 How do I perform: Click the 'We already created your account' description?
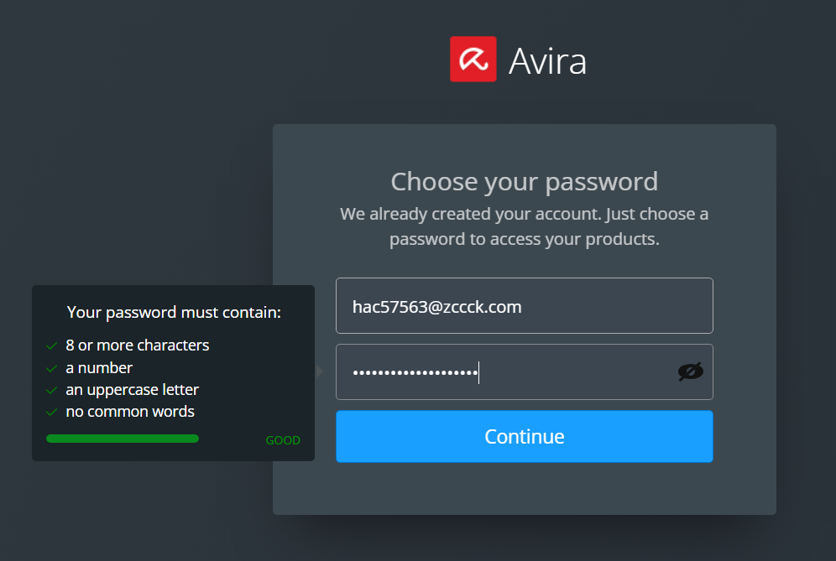(524, 226)
